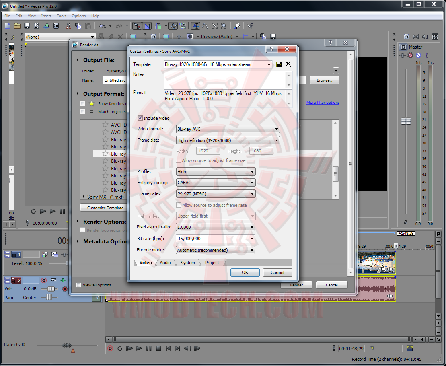The width and height of the screenshot is (446, 366).
Task: Click the Open folder icon in toolbar
Action: 17,26
